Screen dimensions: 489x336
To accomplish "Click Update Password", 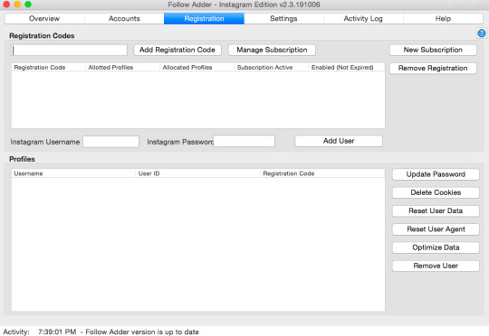I will pyautogui.click(x=436, y=174).
